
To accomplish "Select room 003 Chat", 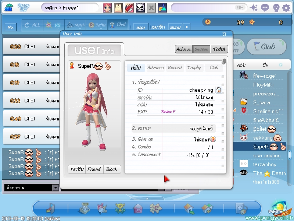I will click(x=32, y=46).
